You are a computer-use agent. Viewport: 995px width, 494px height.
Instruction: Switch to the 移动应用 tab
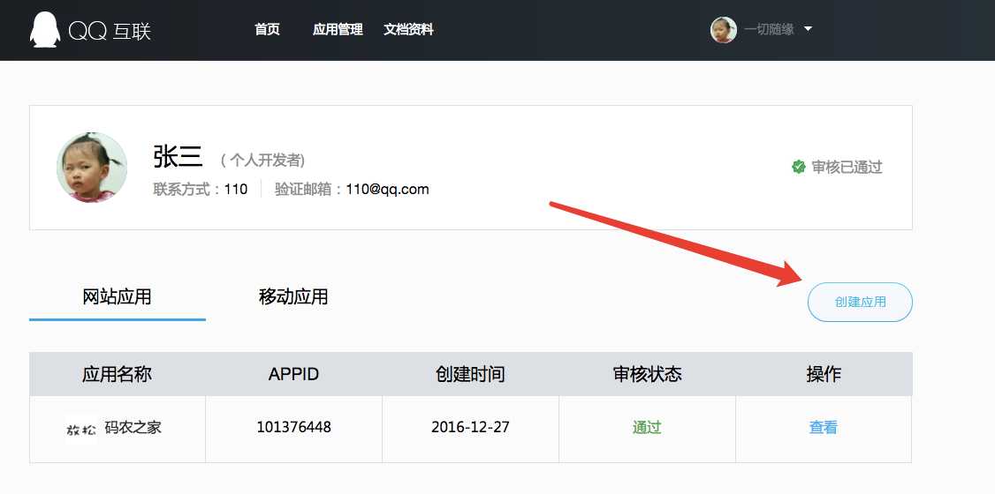pos(293,296)
